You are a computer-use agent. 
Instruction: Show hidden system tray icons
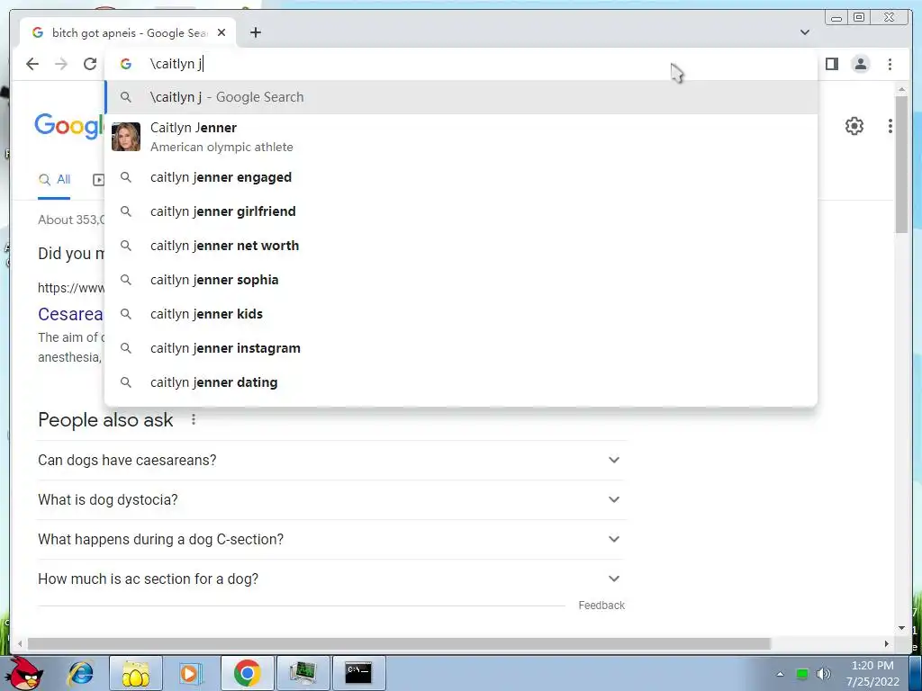(780, 674)
